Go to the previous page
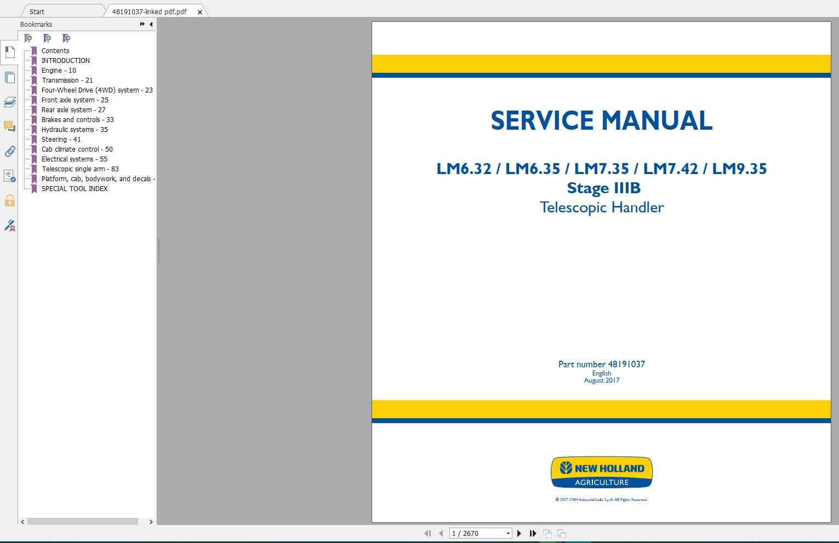Screen dimensions: 839x543 441,533
